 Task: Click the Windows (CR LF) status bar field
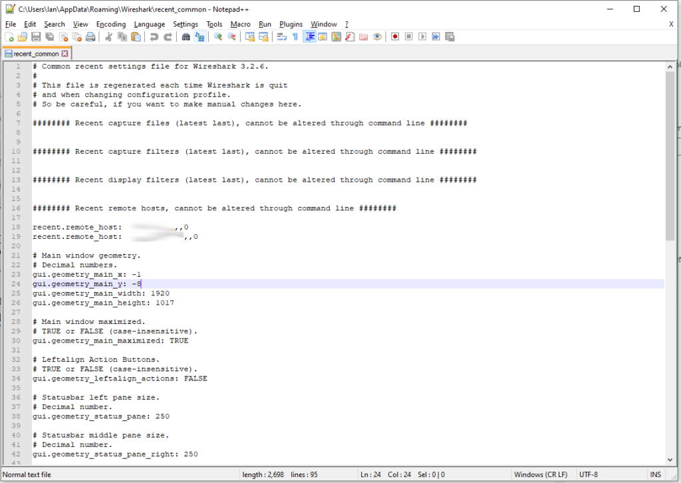pos(541,475)
